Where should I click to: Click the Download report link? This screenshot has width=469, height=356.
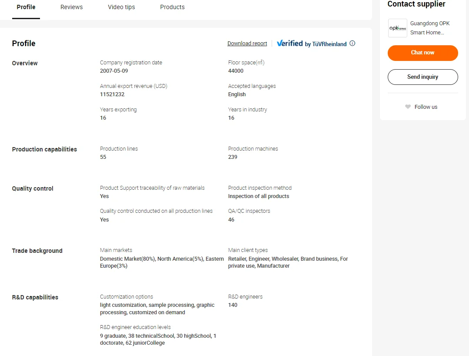(x=247, y=44)
